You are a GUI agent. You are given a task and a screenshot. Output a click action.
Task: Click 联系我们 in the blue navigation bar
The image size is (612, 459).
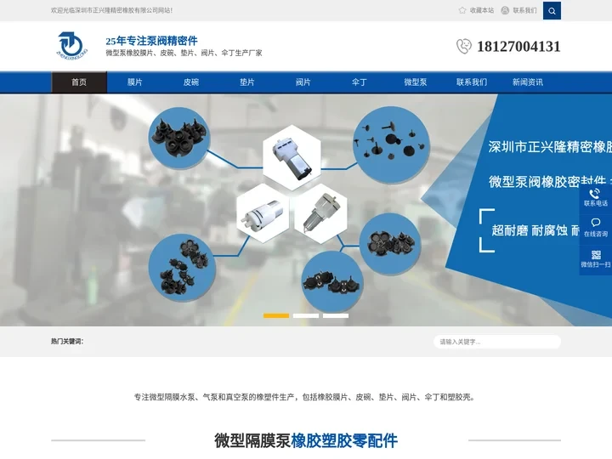[472, 82]
